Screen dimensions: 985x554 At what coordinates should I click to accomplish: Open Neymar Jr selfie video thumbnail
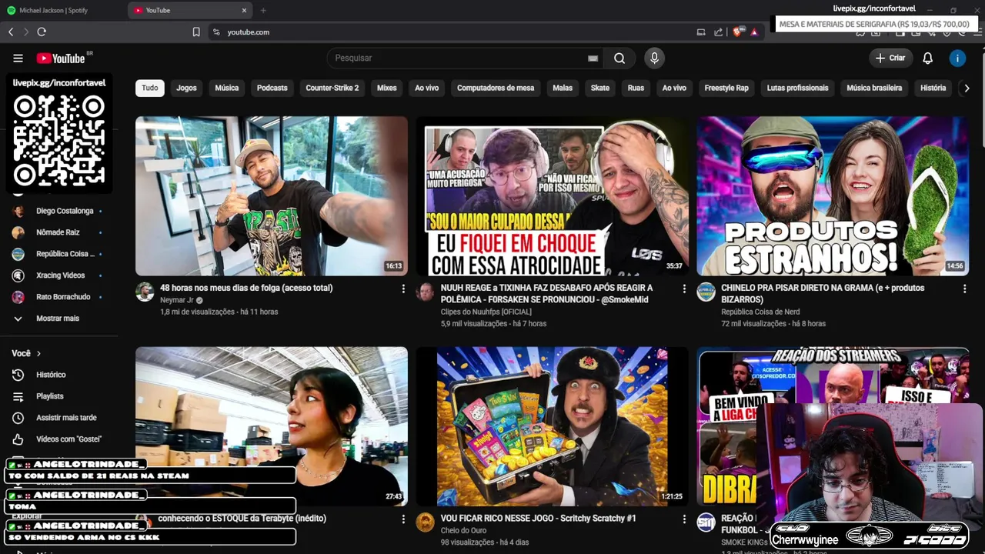click(272, 196)
